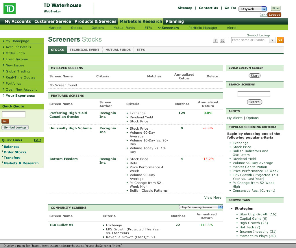This screenshot has height=248, width=296.
Task: Open the Order Stocks quick link
Action: [x=15, y=152]
